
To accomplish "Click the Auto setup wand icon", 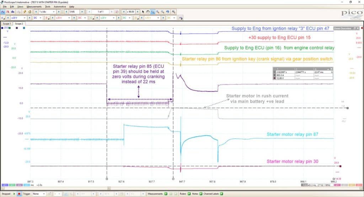I will click(25, 12).
